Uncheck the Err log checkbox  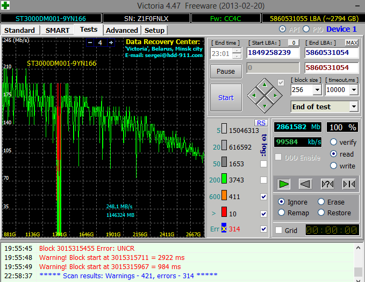tap(263, 229)
